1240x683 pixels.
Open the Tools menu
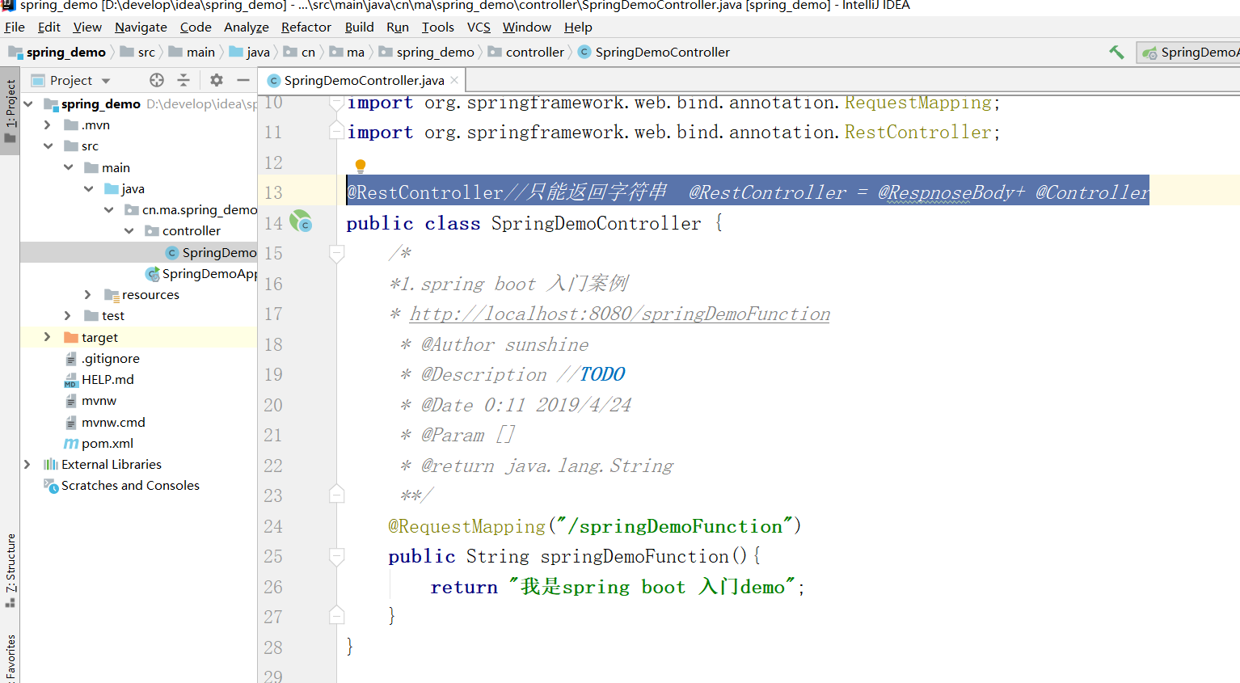tap(438, 27)
